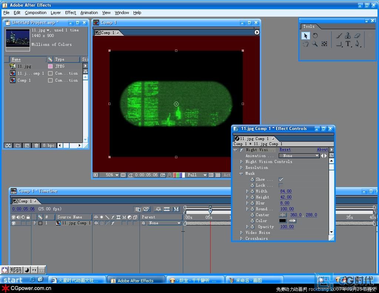Click the black mask Color swatch
The image size is (379, 293).
point(282,221)
